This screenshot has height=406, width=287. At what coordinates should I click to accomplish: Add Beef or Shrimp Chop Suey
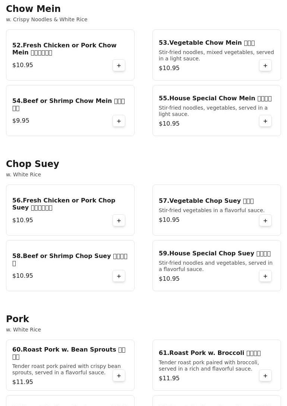coord(119,276)
